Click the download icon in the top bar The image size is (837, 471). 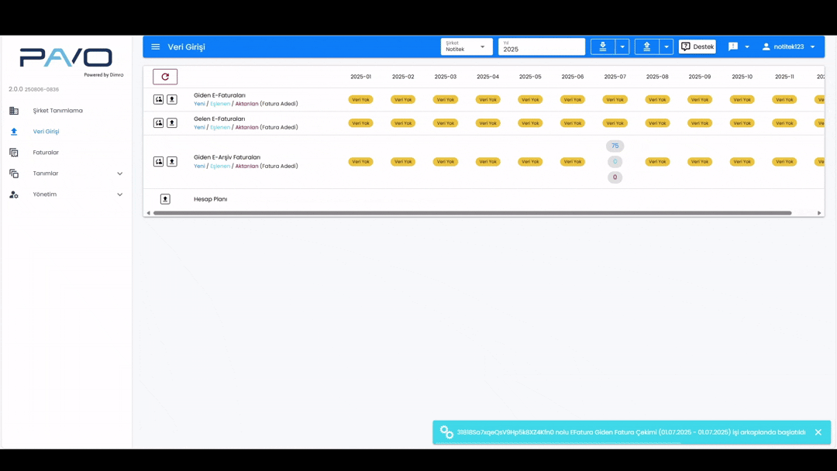[x=603, y=46]
